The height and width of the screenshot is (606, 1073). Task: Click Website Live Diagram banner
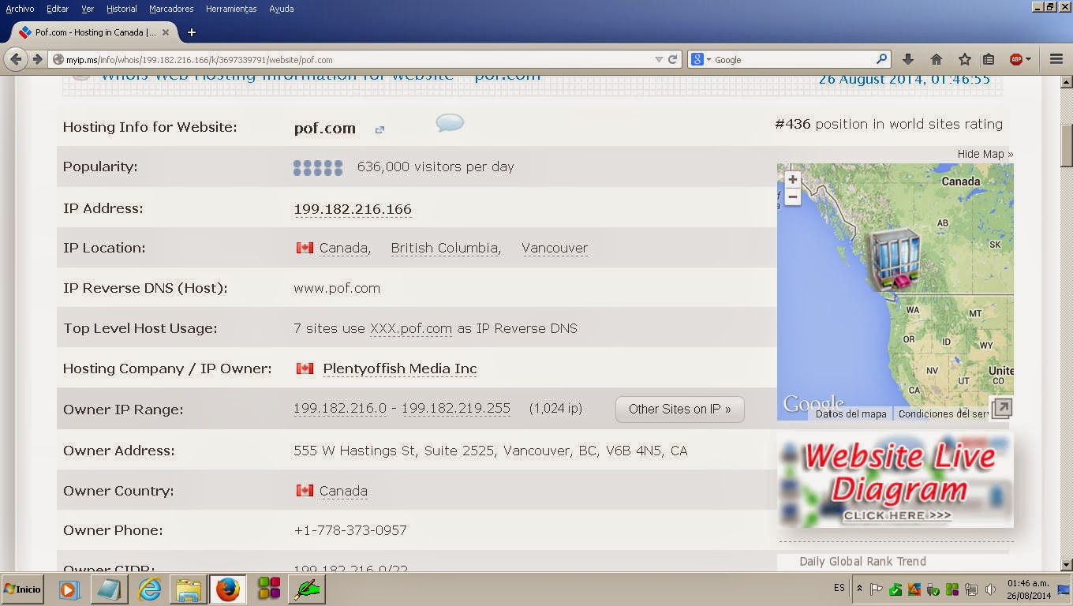[x=895, y=480]
